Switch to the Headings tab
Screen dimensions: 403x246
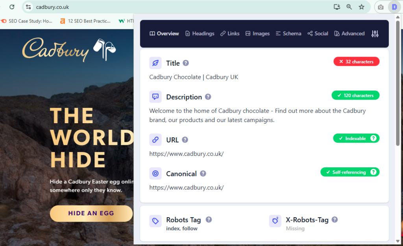[200, 34]
